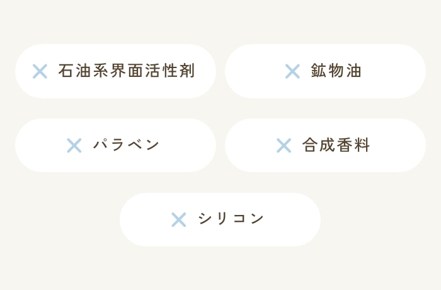
Task: Click the blue X next to 鉱物油
Action: coord(292,71)
